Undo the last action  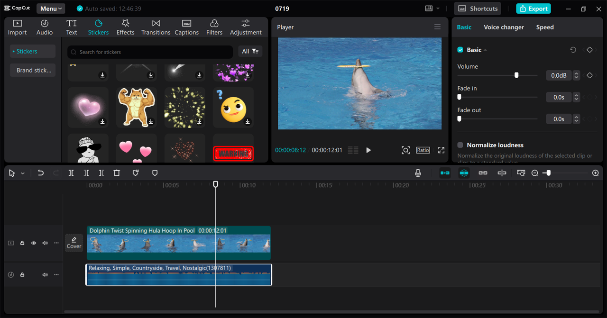pyautogui.click(x=41, y=173)
